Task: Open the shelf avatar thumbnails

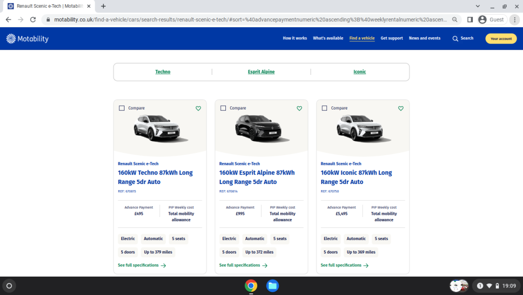Action: click(x=459, y=286)
